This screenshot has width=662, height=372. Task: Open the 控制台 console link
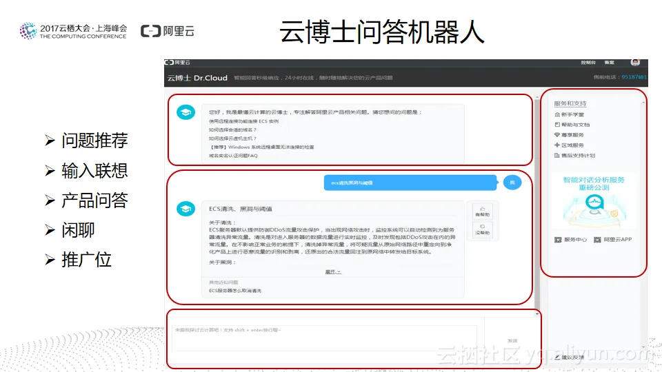point(588,63)
